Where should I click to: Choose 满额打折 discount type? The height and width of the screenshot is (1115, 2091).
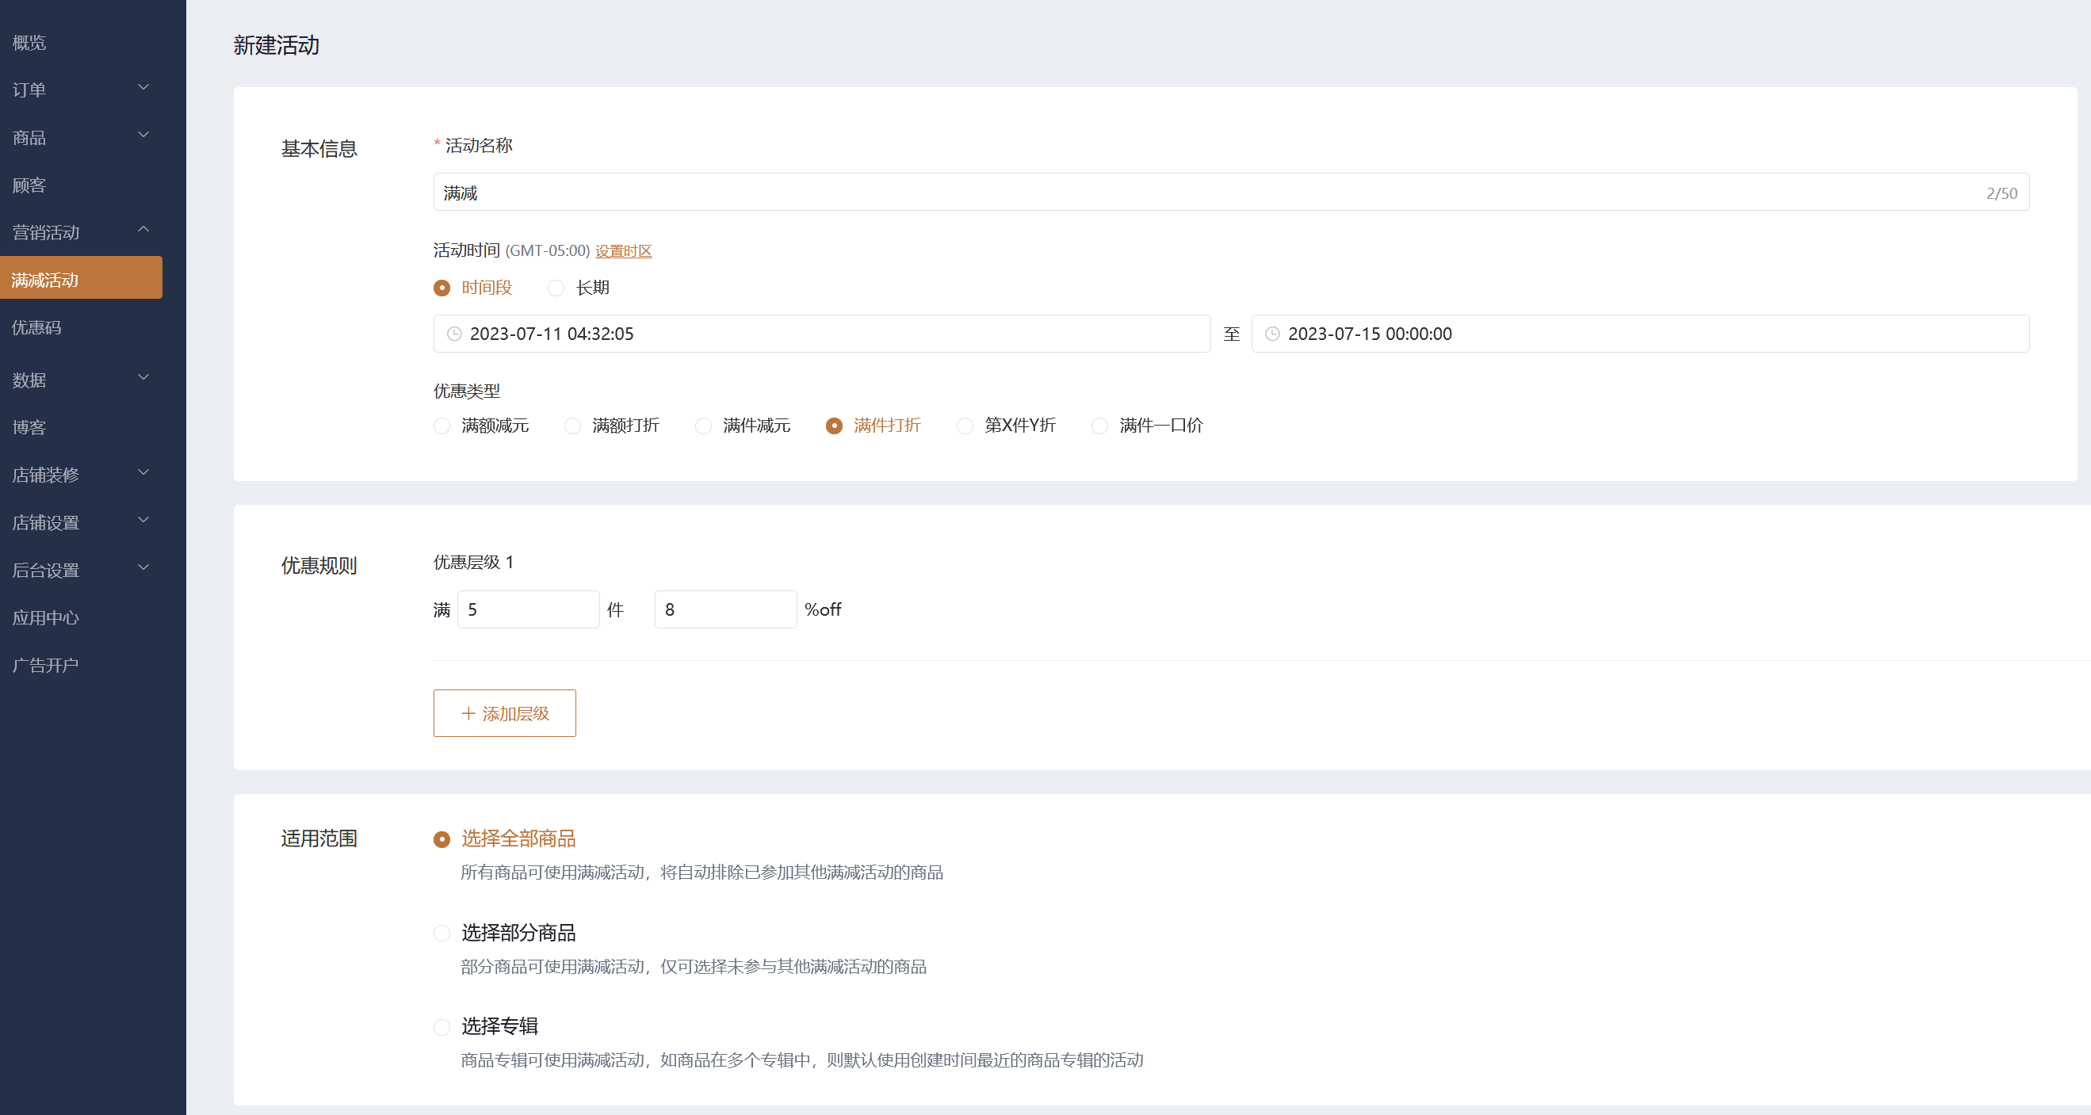(572, 426)
